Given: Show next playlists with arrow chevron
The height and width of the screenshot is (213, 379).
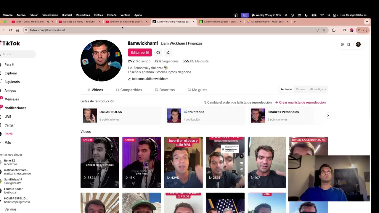Looking at the screenshot, I should click(328, 116).
